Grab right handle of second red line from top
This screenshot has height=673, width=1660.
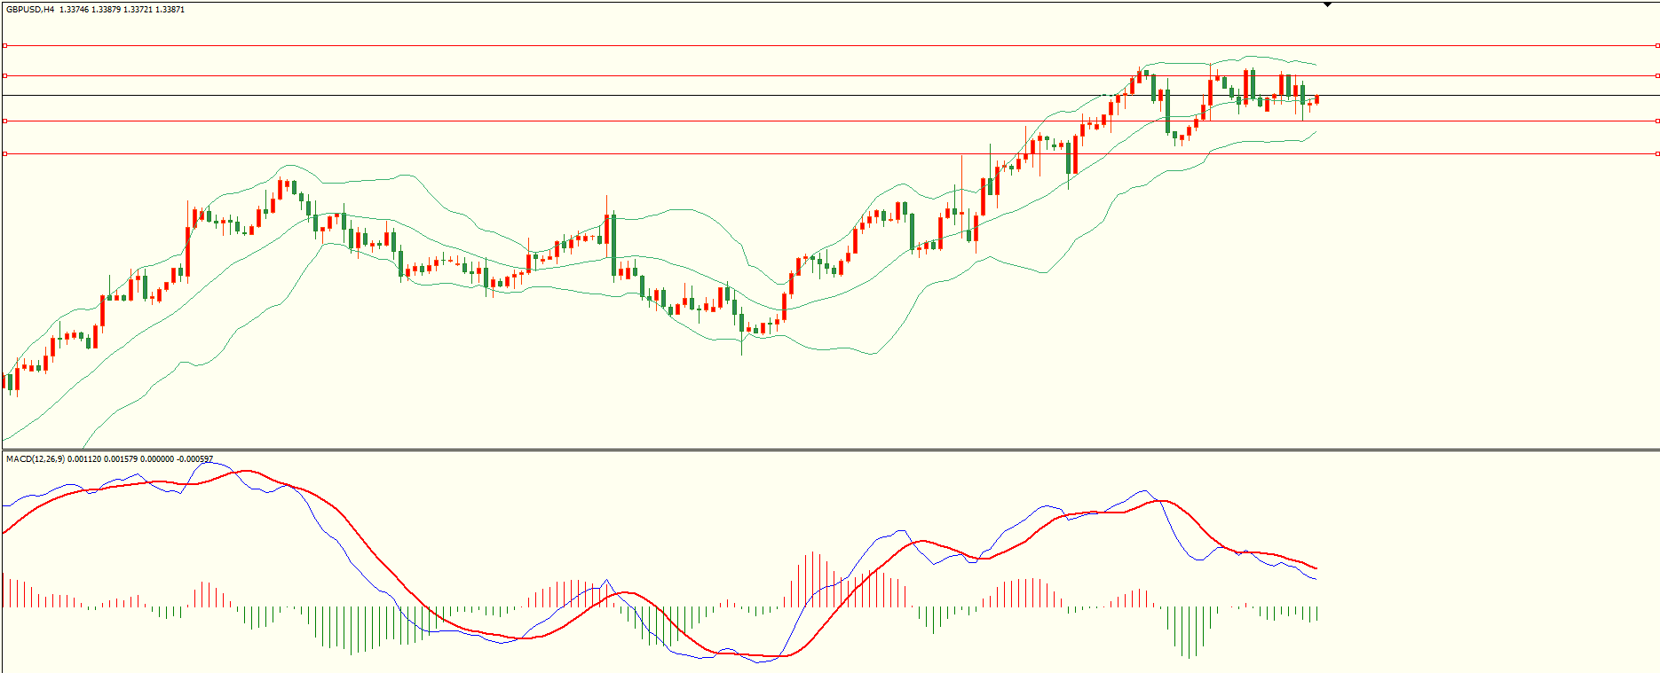point(1657,75)
